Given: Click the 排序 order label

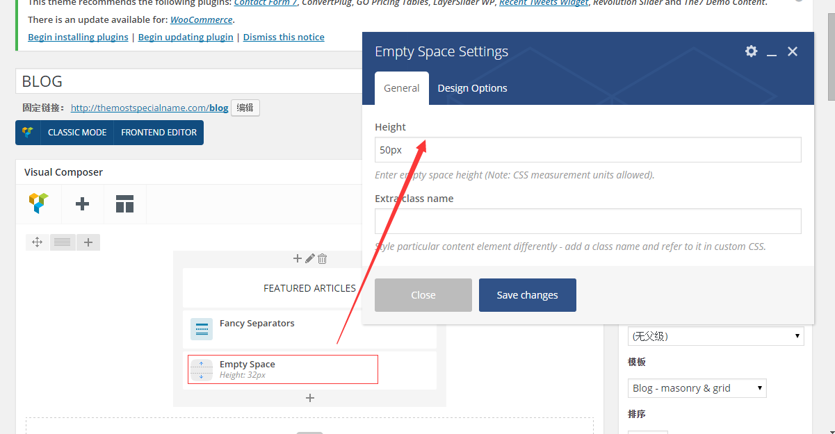Looking at the screenshot, I should tap(637, 414).
